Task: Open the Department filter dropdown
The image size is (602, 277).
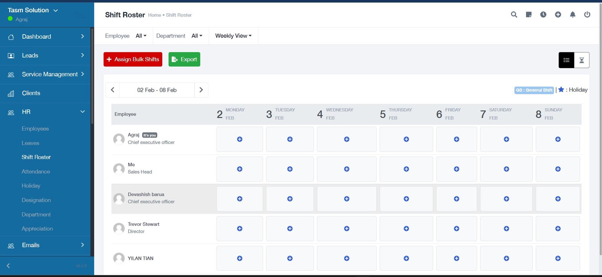Action: [197, 36]
